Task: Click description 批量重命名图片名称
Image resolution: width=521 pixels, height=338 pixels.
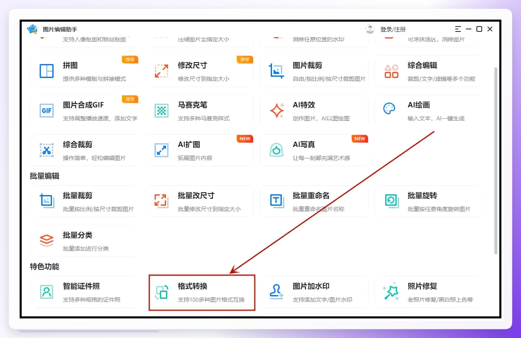Action: [x=319, y=209]
